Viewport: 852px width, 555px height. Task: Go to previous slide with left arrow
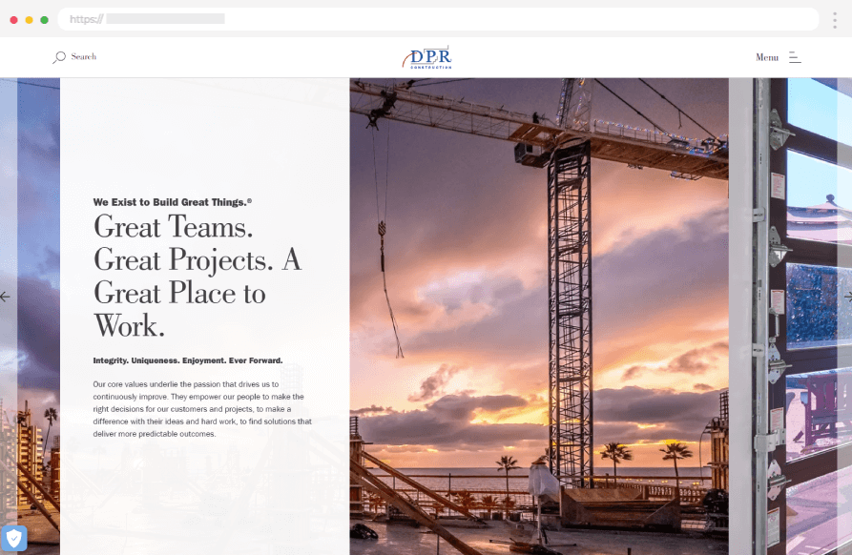[x=6, y=297]
